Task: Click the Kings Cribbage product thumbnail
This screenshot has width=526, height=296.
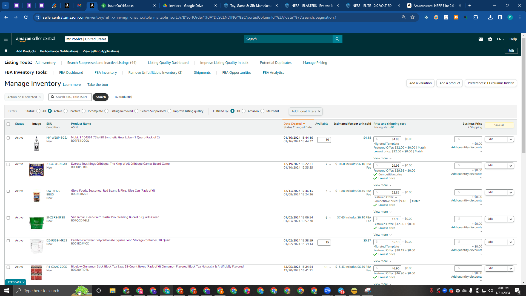Action: [36, 170]
